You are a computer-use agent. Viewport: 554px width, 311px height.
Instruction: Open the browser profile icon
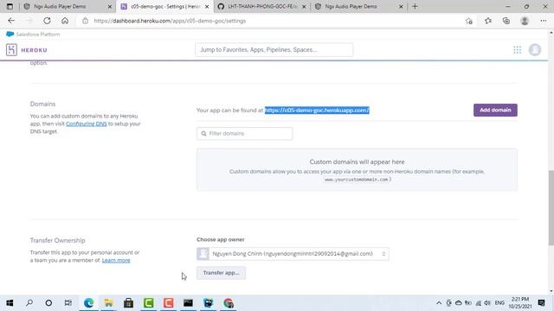525,21
